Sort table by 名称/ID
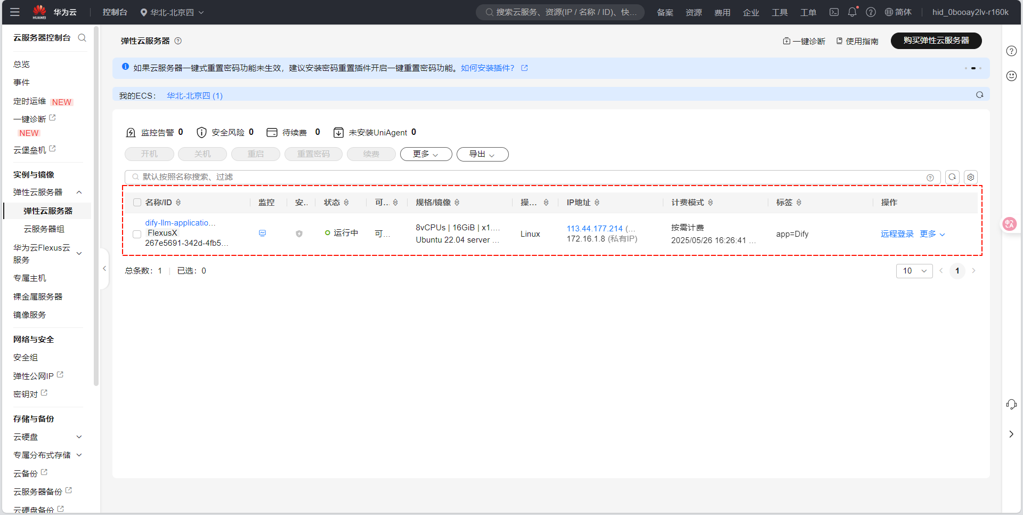Viewport: 1023px width, 515px height. [x=178, y=203]
